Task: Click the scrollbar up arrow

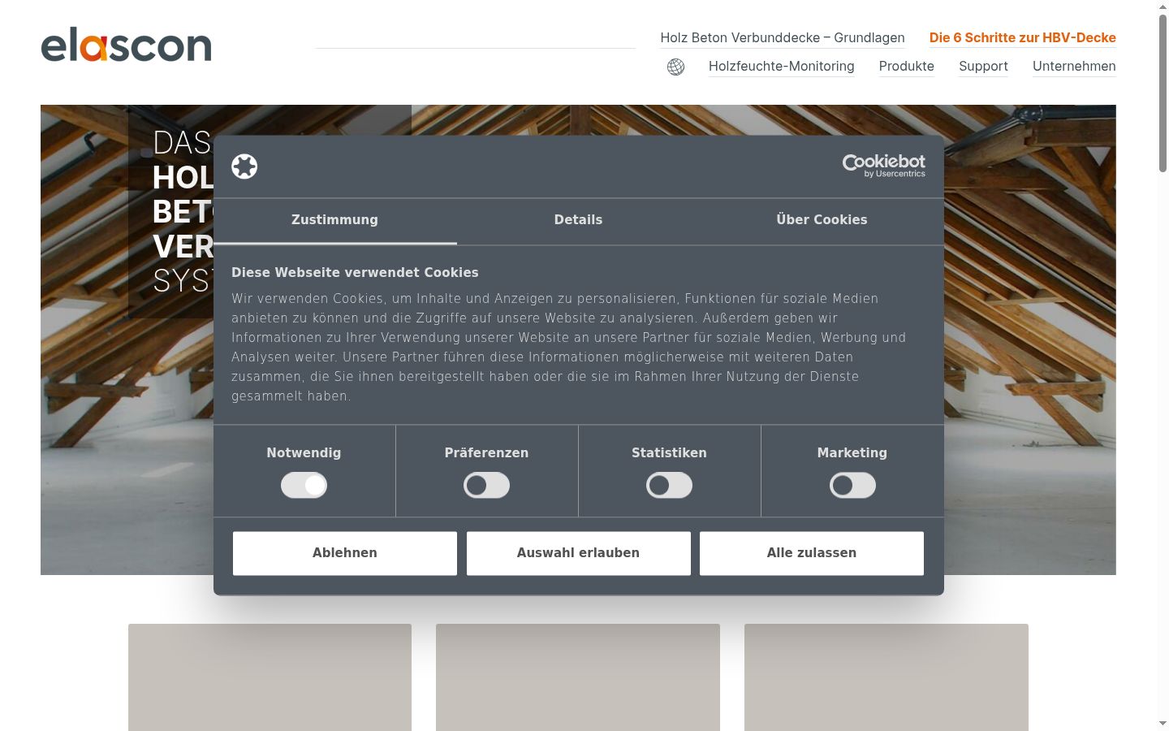Action: pyautogui.click(x=1163, y=6)
